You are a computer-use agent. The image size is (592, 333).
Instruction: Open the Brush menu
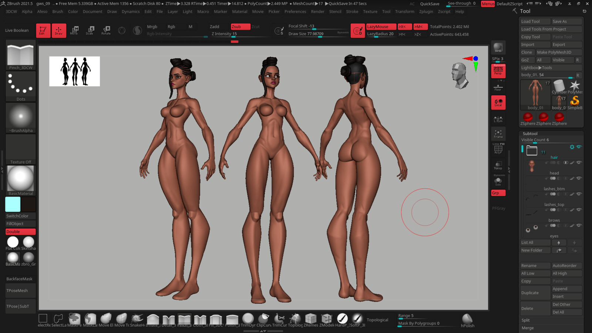[x=58, y=11]
